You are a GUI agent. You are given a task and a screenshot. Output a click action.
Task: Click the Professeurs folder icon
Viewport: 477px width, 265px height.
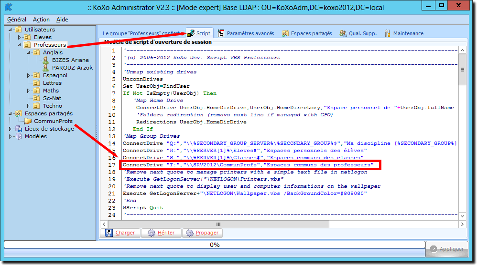tap(27, 45)
